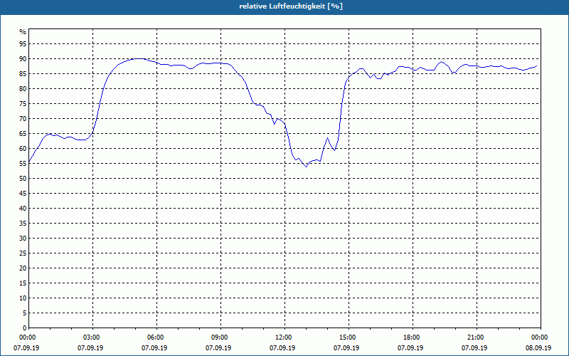Click the y-axis value 60
Image resolution: width=569 pixels, height=356 pixels.
[23, 149]
